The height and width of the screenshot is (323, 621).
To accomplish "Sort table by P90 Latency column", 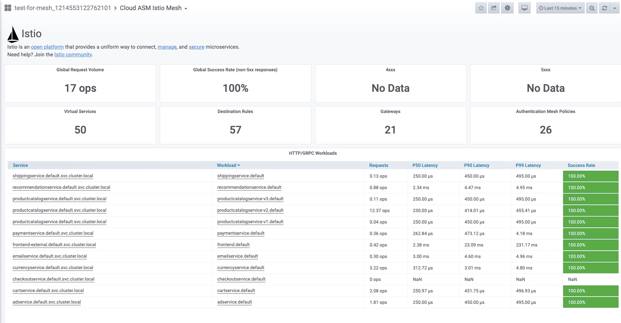I will click(x=477, y=165).
